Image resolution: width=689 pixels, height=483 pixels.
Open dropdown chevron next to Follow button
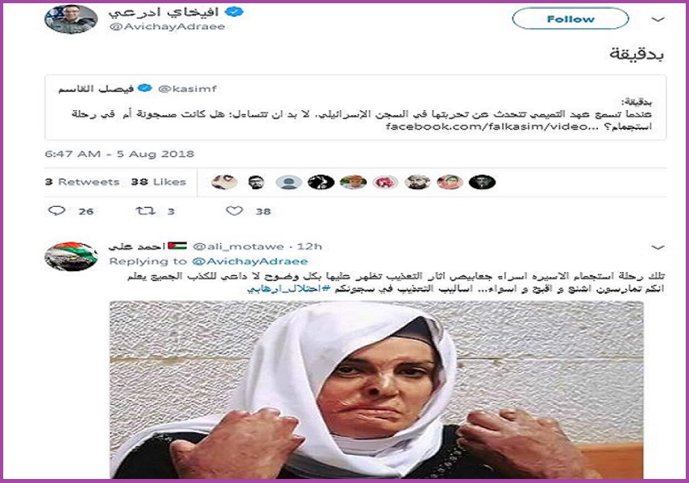click(x=658, y=20)
